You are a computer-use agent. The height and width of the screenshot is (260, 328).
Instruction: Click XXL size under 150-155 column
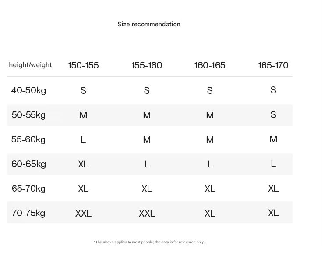[83, 214]
